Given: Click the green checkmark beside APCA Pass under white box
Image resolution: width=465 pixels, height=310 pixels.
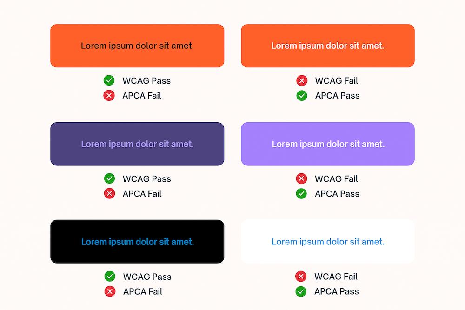Looking at the screenshot, I should pos(301,291).
